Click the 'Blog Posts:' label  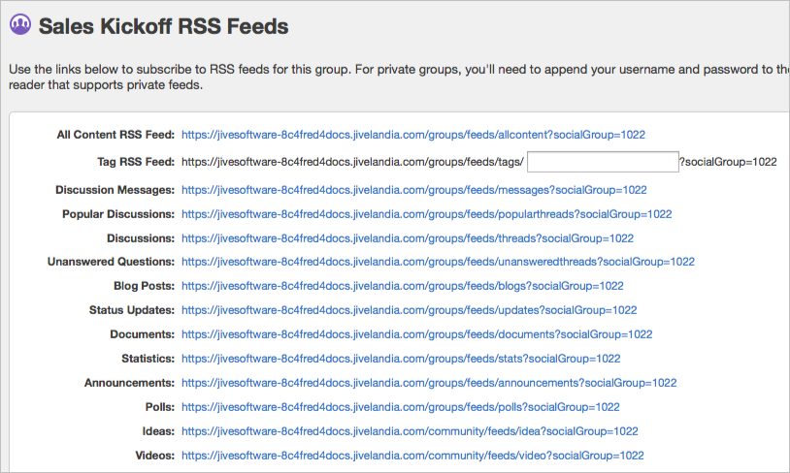pyautogui.click(x=144, y=286)
